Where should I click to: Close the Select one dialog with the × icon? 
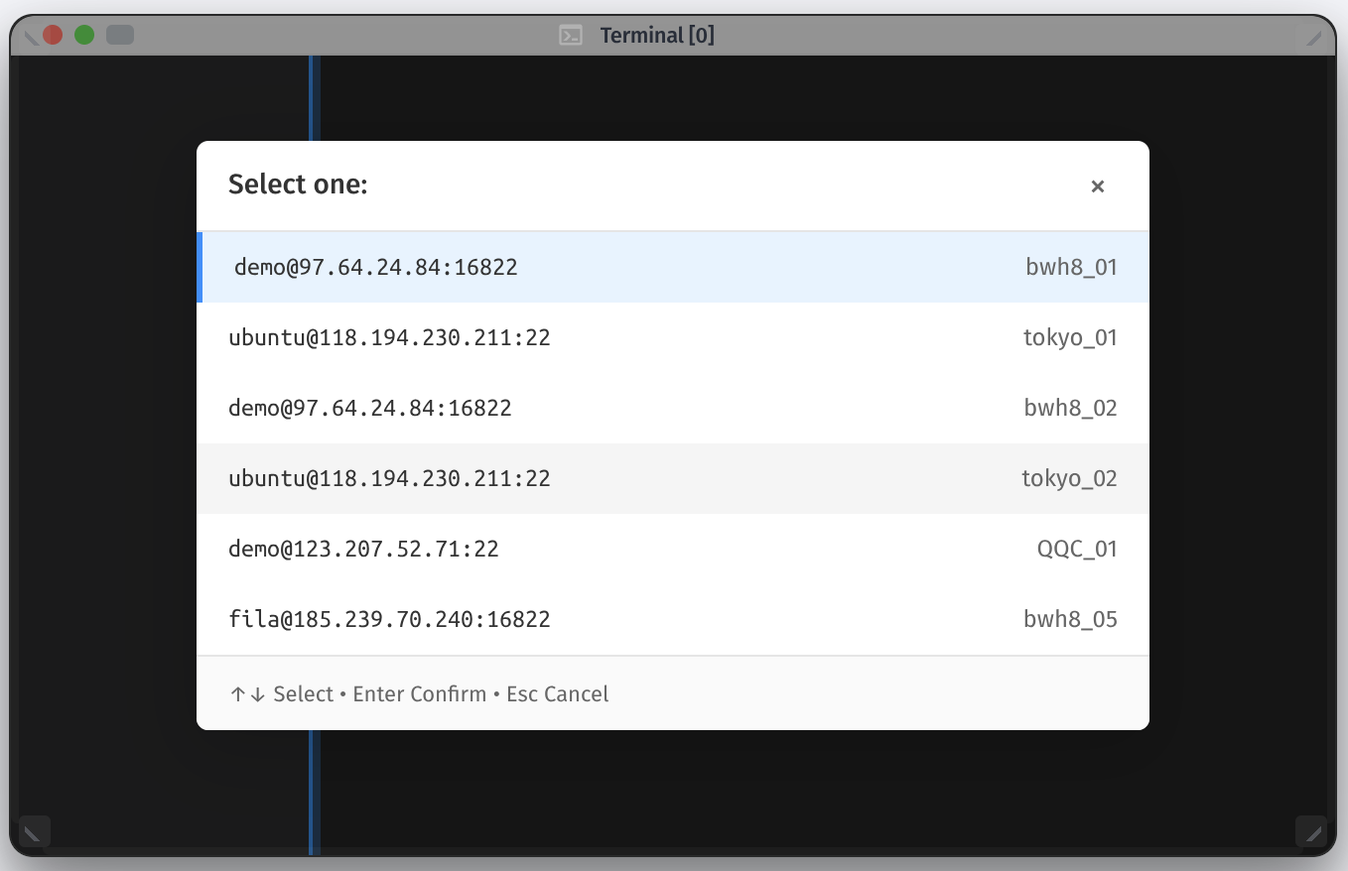click(1098, 186)
